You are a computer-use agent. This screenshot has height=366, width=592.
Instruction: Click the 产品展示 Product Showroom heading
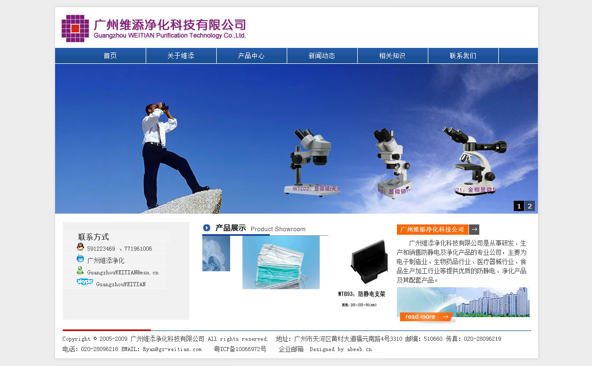click(x=260, y=228)
